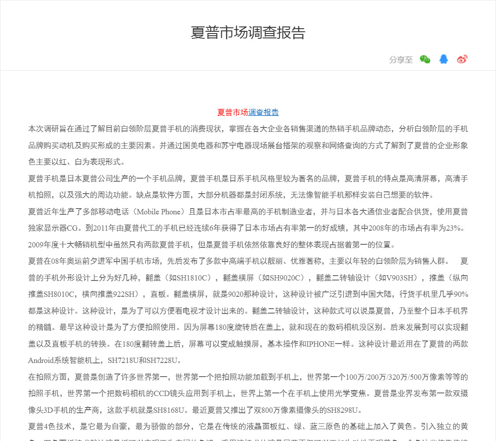
Task: Click the line starting 夏普4色技术
Action: 248,426
